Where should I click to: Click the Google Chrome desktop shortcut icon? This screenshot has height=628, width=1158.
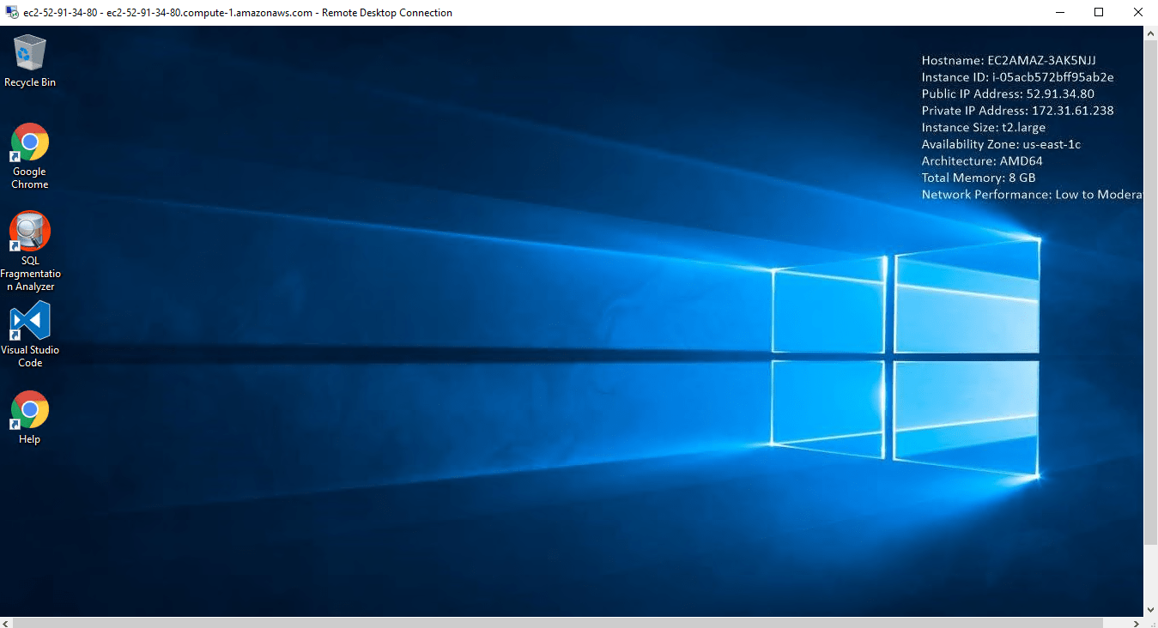[30, 142]
